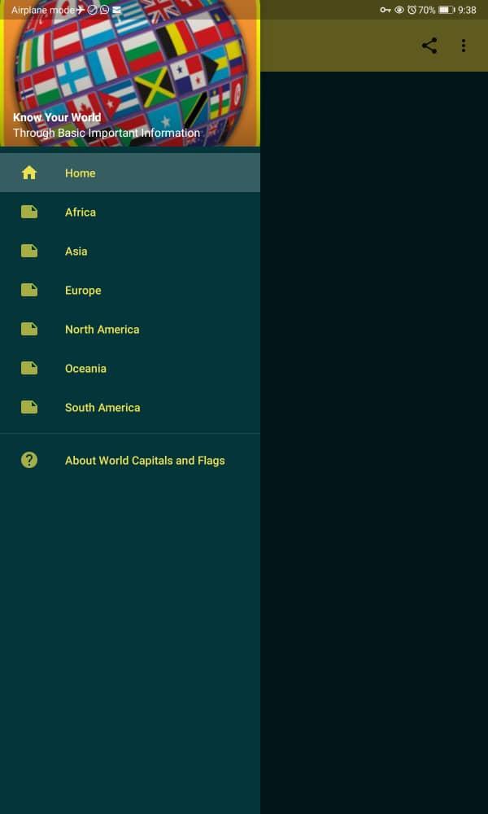Go to North America
Viewport: 488px width, 814px height.
pos(130,329)
